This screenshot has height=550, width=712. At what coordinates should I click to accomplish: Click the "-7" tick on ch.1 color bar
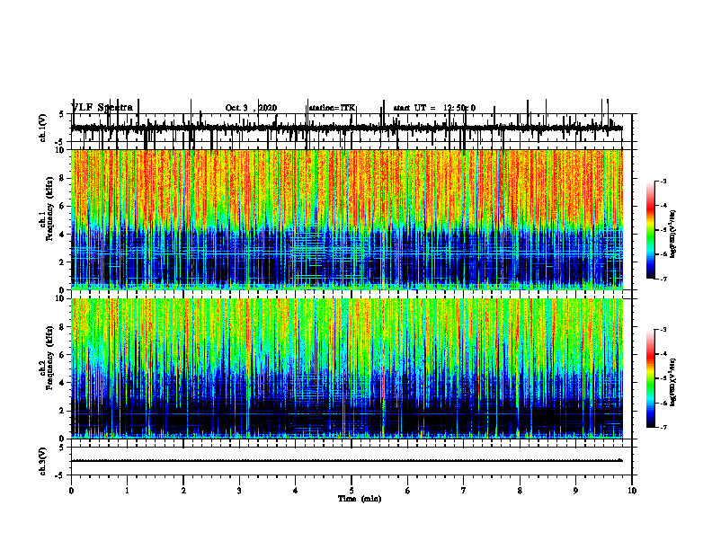pyautogui.click(x=663, y=279)
